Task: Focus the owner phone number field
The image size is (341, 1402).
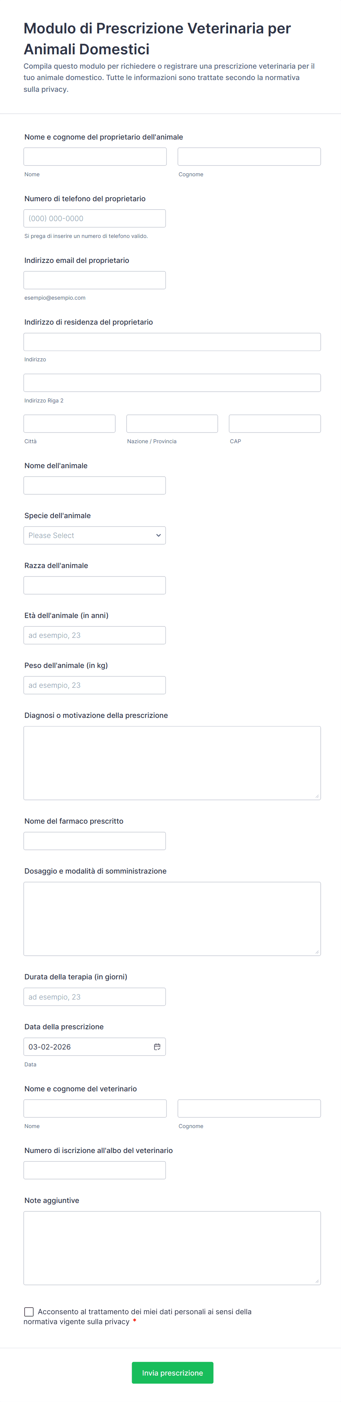Action: click(95, 219)
